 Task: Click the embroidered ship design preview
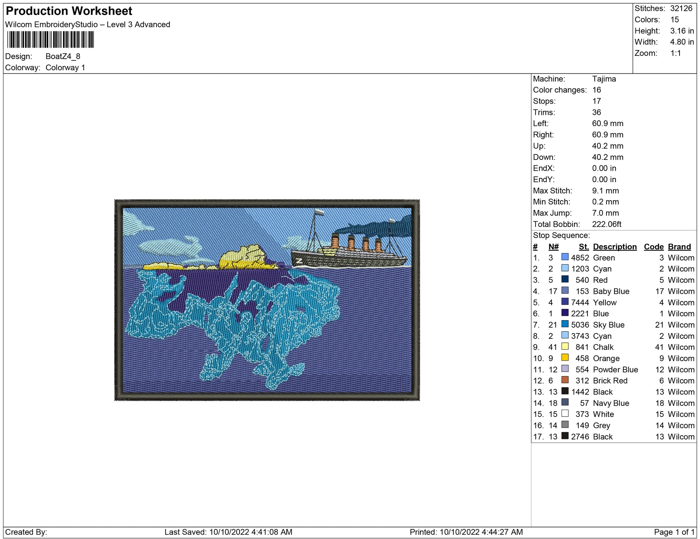click(x=267, y=300)
